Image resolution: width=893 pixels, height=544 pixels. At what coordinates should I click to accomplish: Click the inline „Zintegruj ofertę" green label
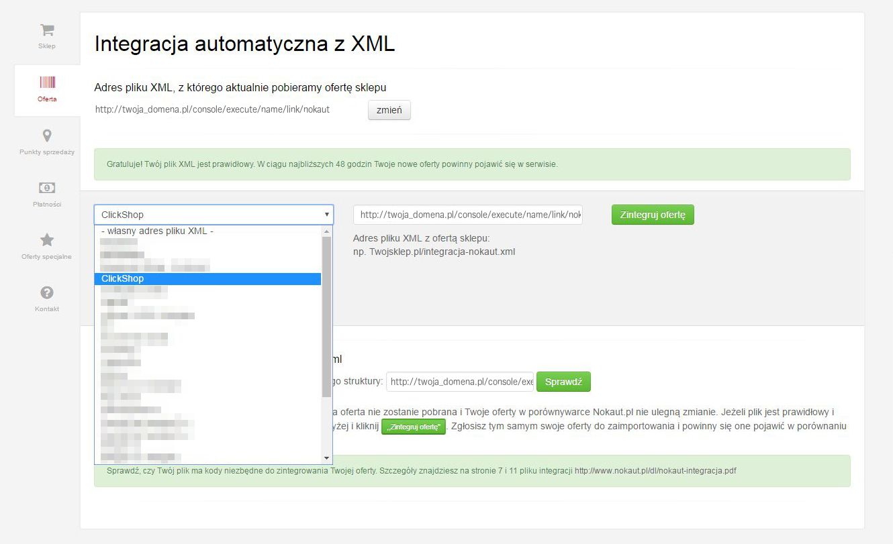[x=413, y=427]
